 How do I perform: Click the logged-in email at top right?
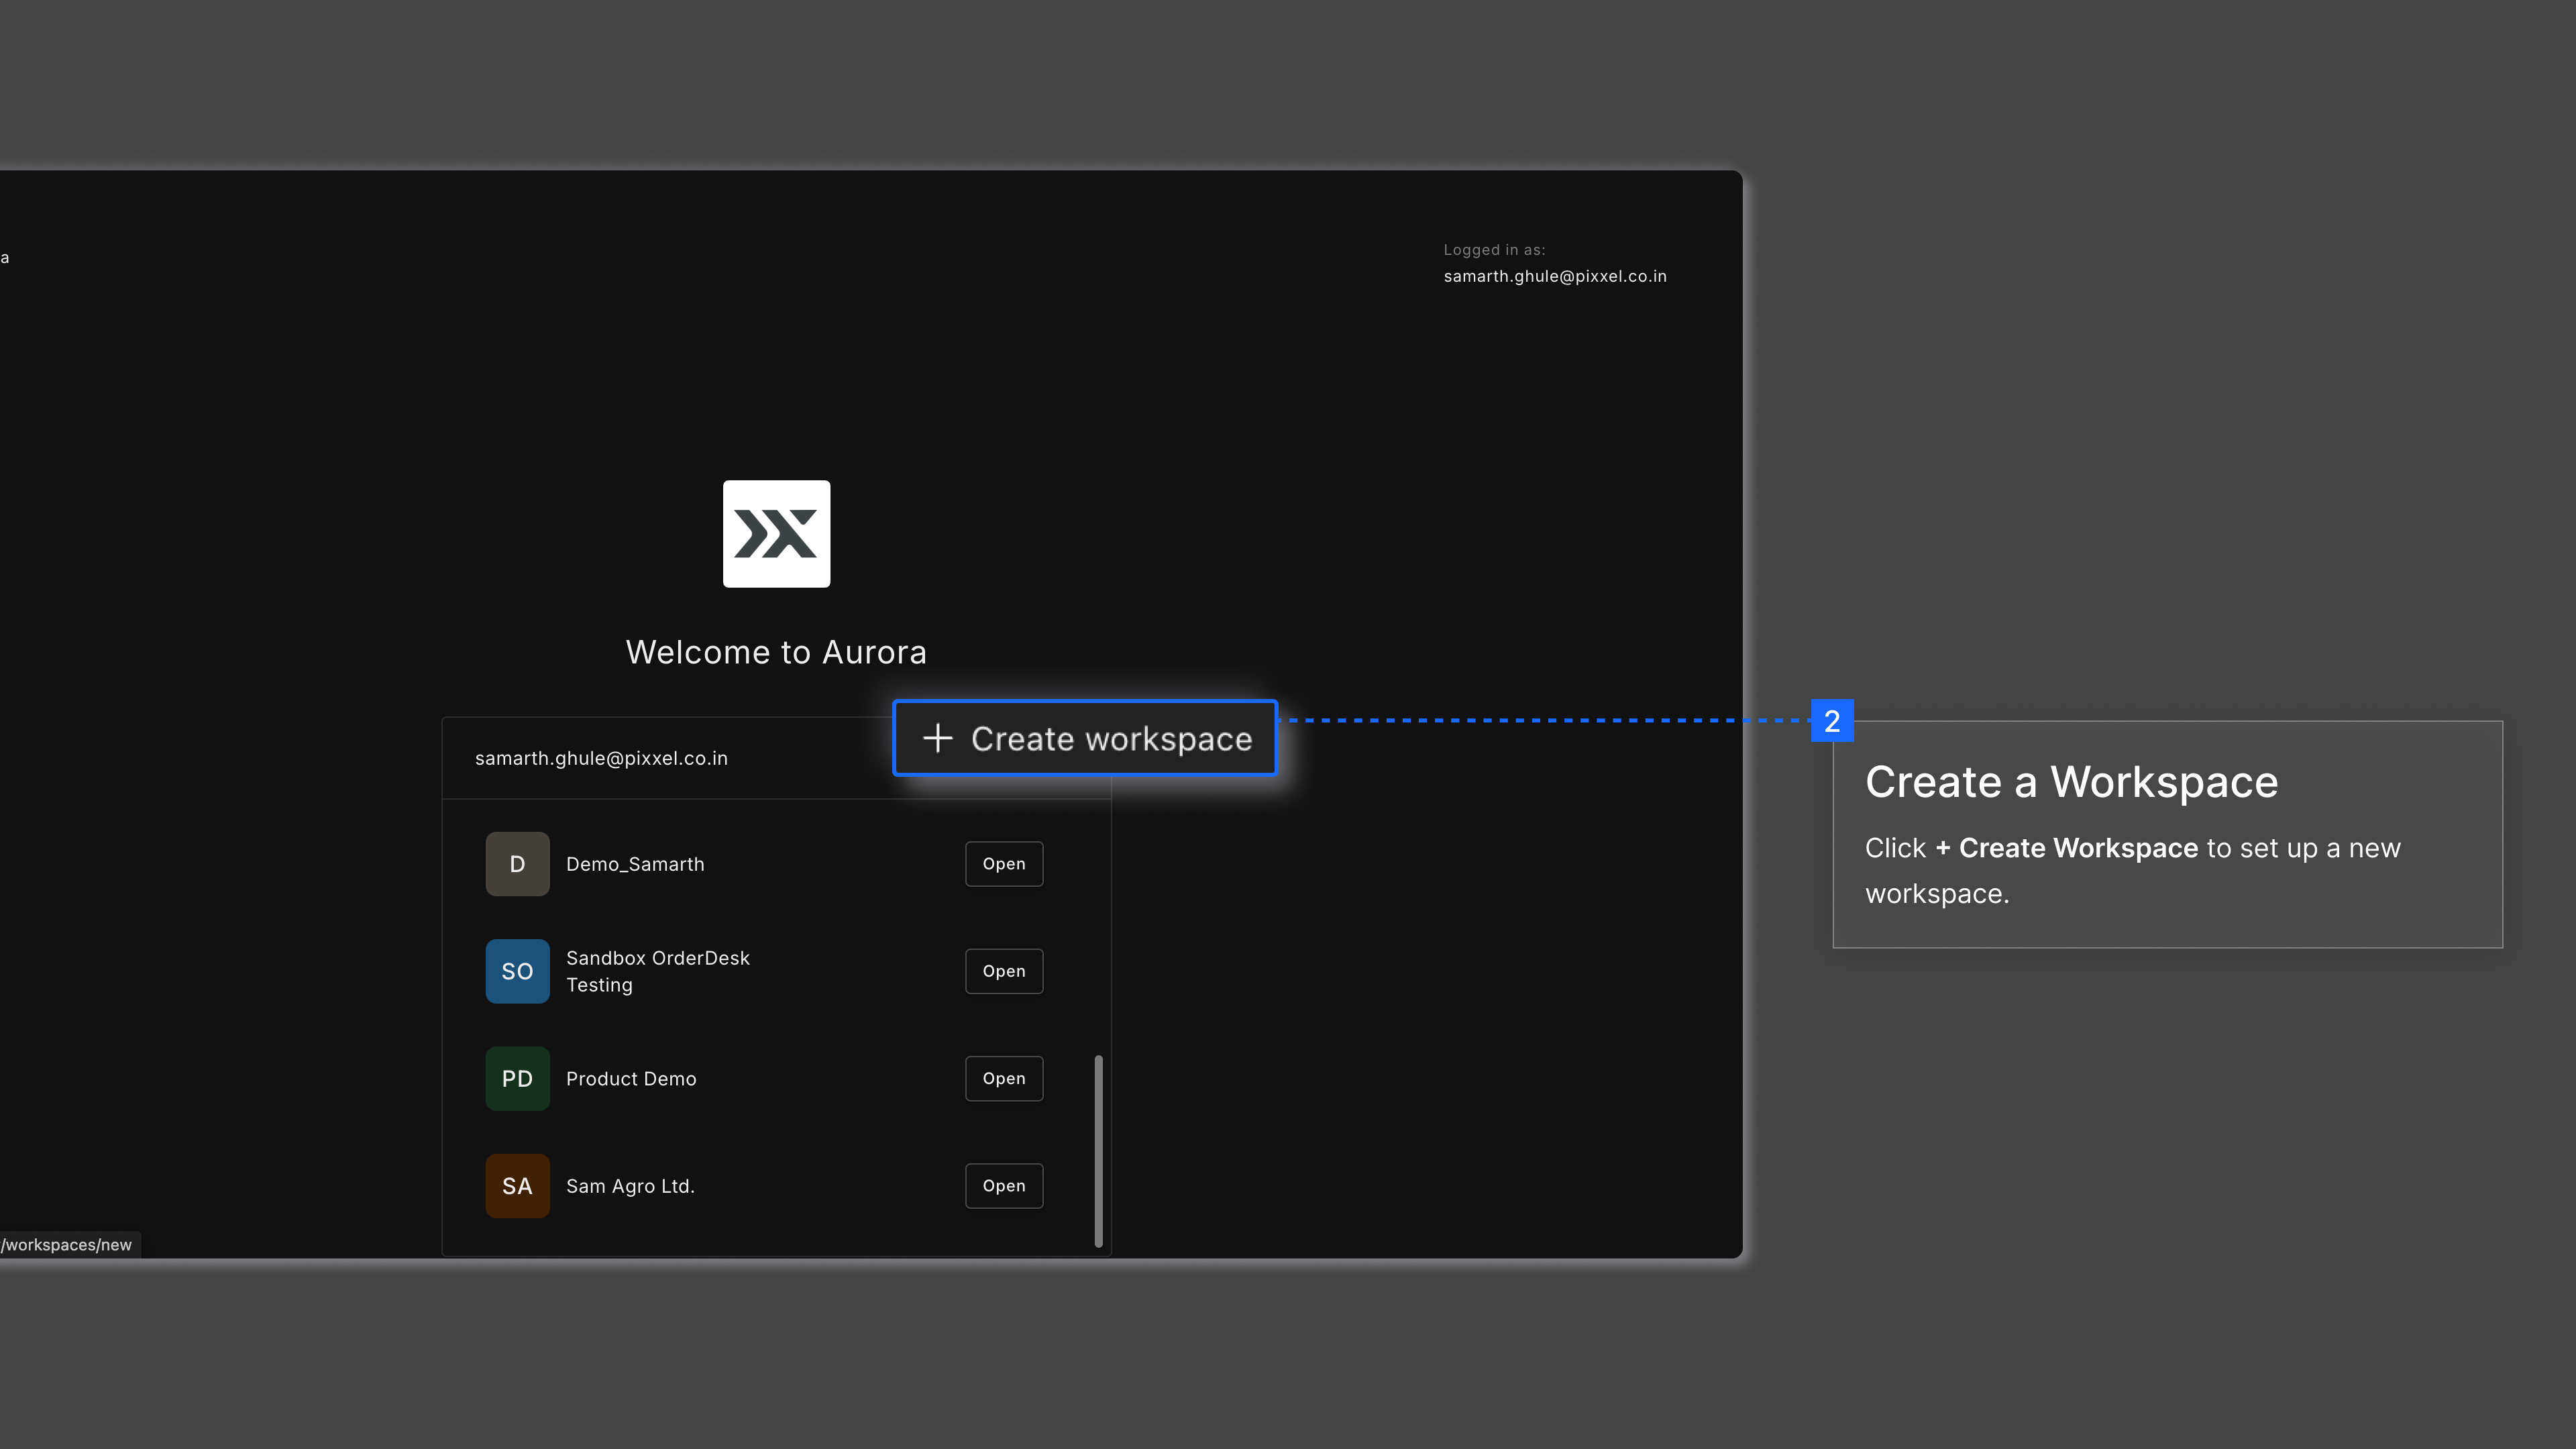(x=1554, y=276)
